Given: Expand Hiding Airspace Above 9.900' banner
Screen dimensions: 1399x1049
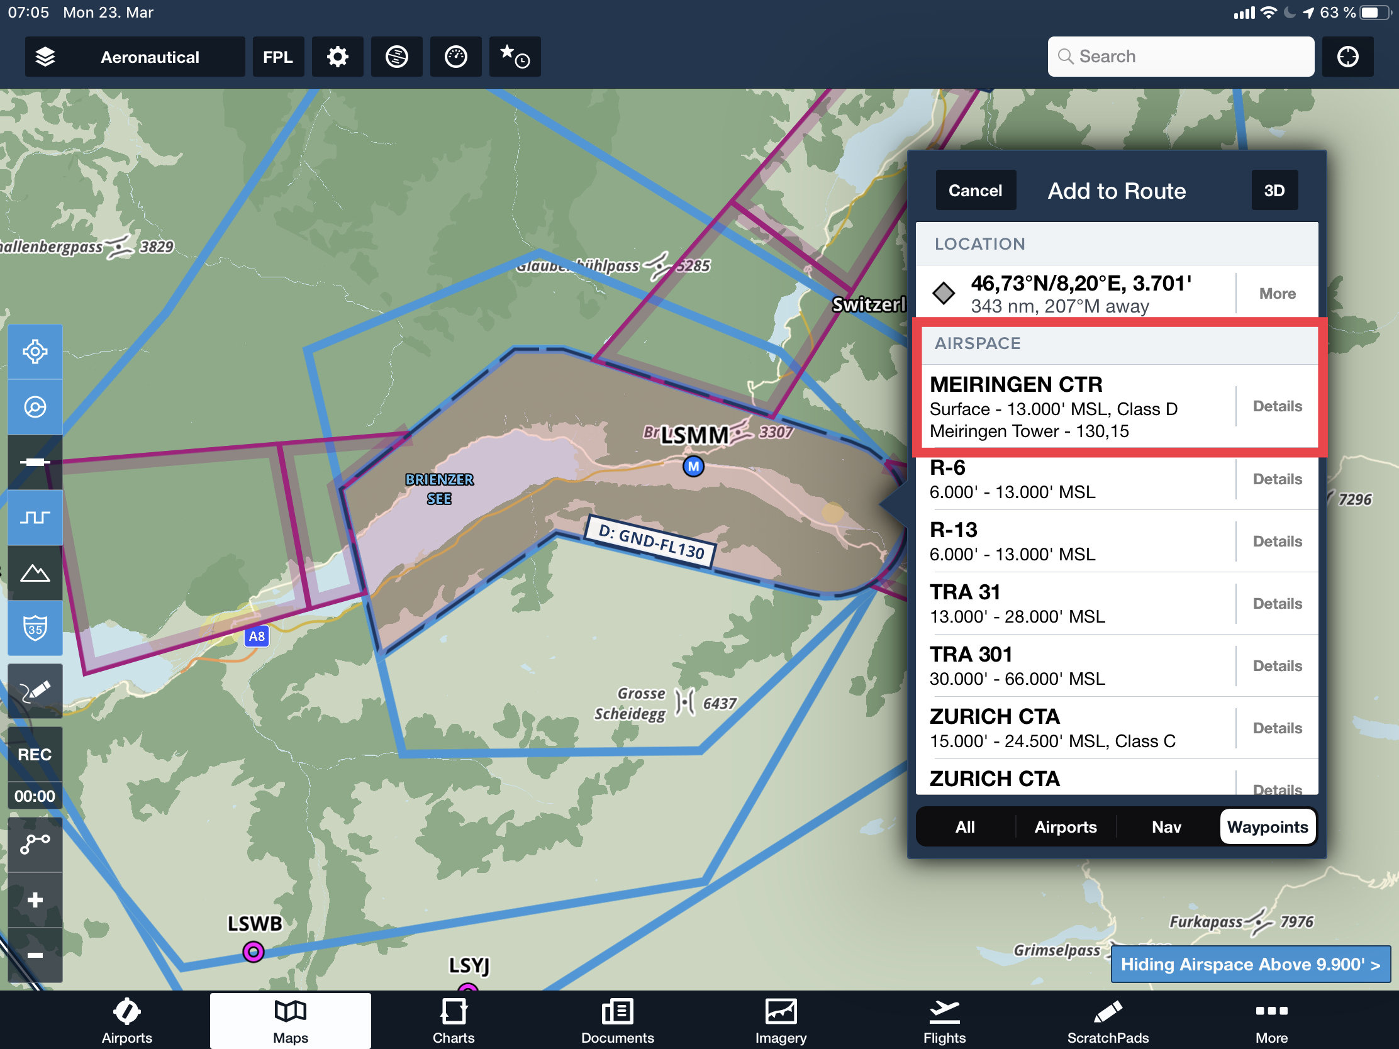Looking at the screenshot, I should (x=1250, y=964).
